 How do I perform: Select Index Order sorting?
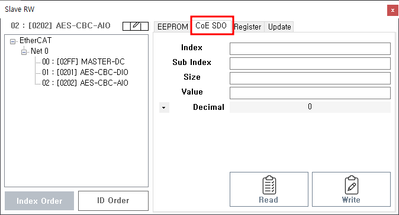click(40, 201)
